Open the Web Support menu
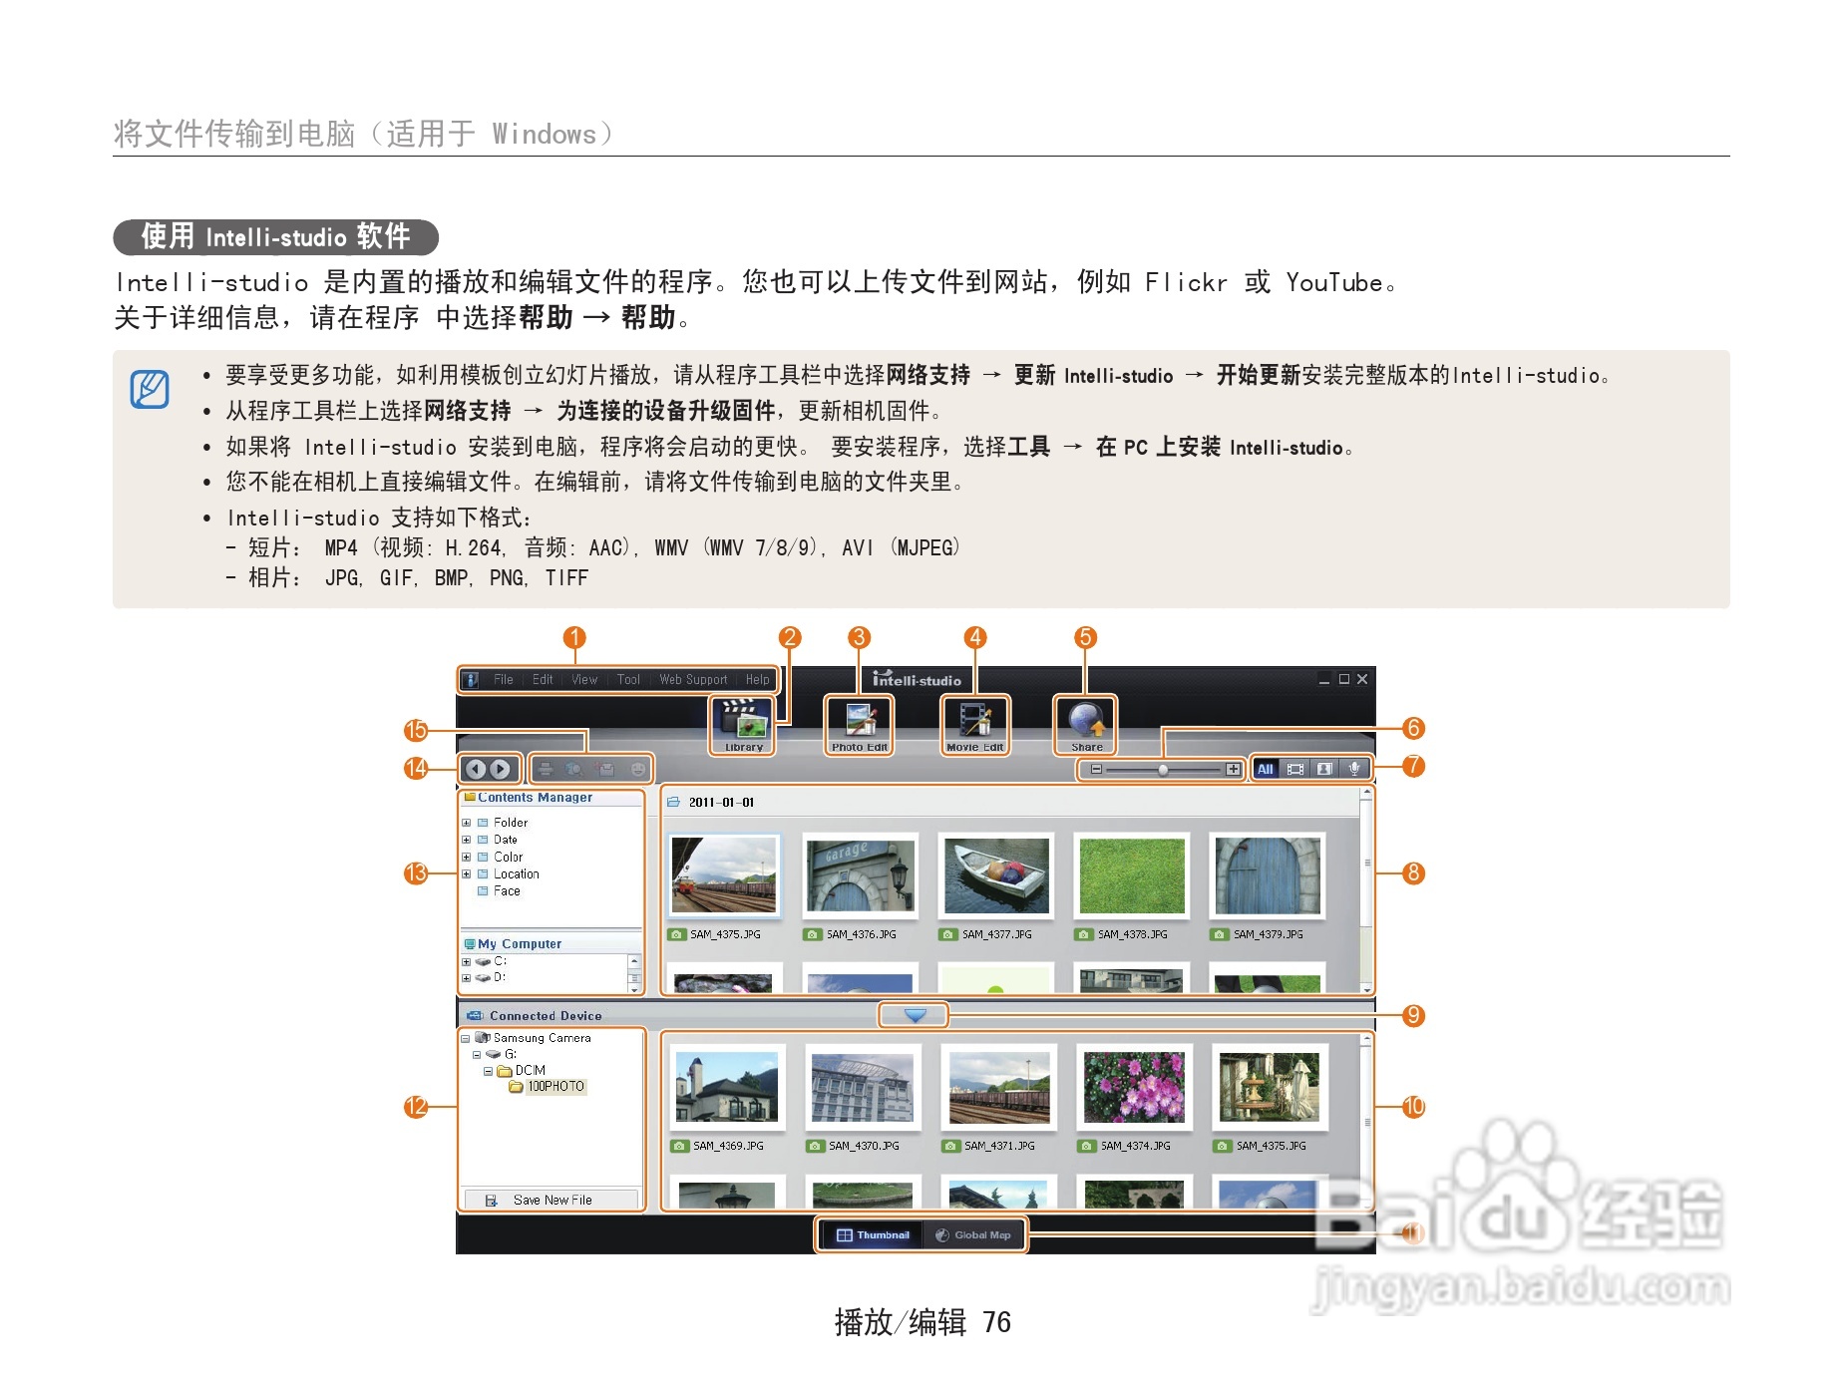 pos(693,680)
